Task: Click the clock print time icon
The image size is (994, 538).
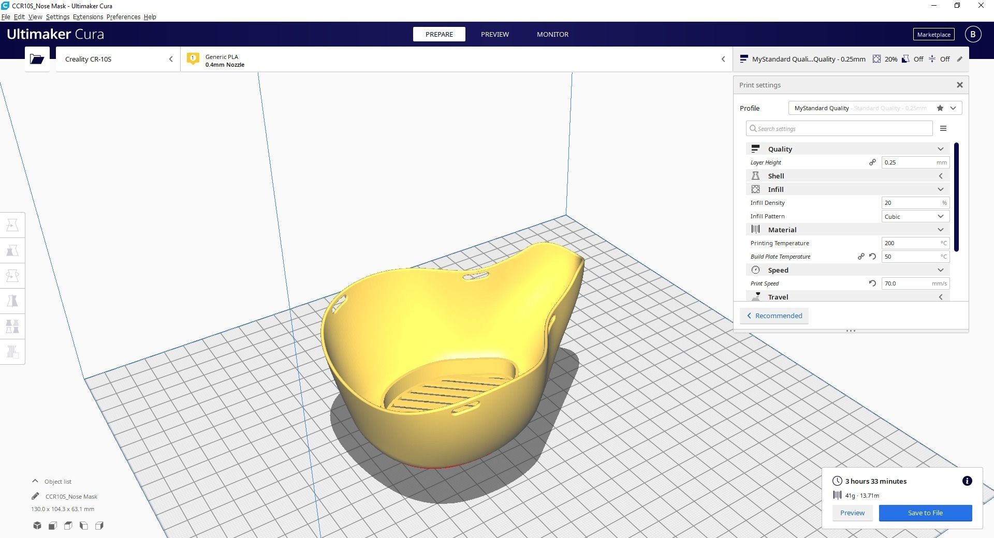Action: [837, 481]
